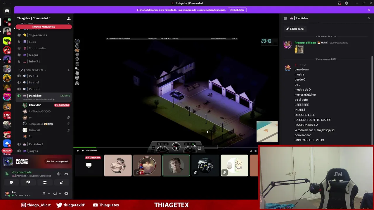Screen dimensions: 374x210
Task: Open user settings gear
Action: click(66, 193)
